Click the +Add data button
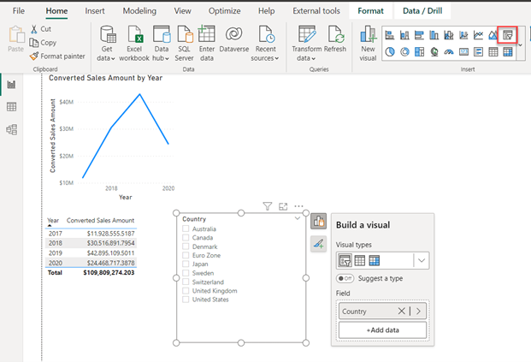The width and height of the screenshot is (531, 362). click(x=382, y=329)
